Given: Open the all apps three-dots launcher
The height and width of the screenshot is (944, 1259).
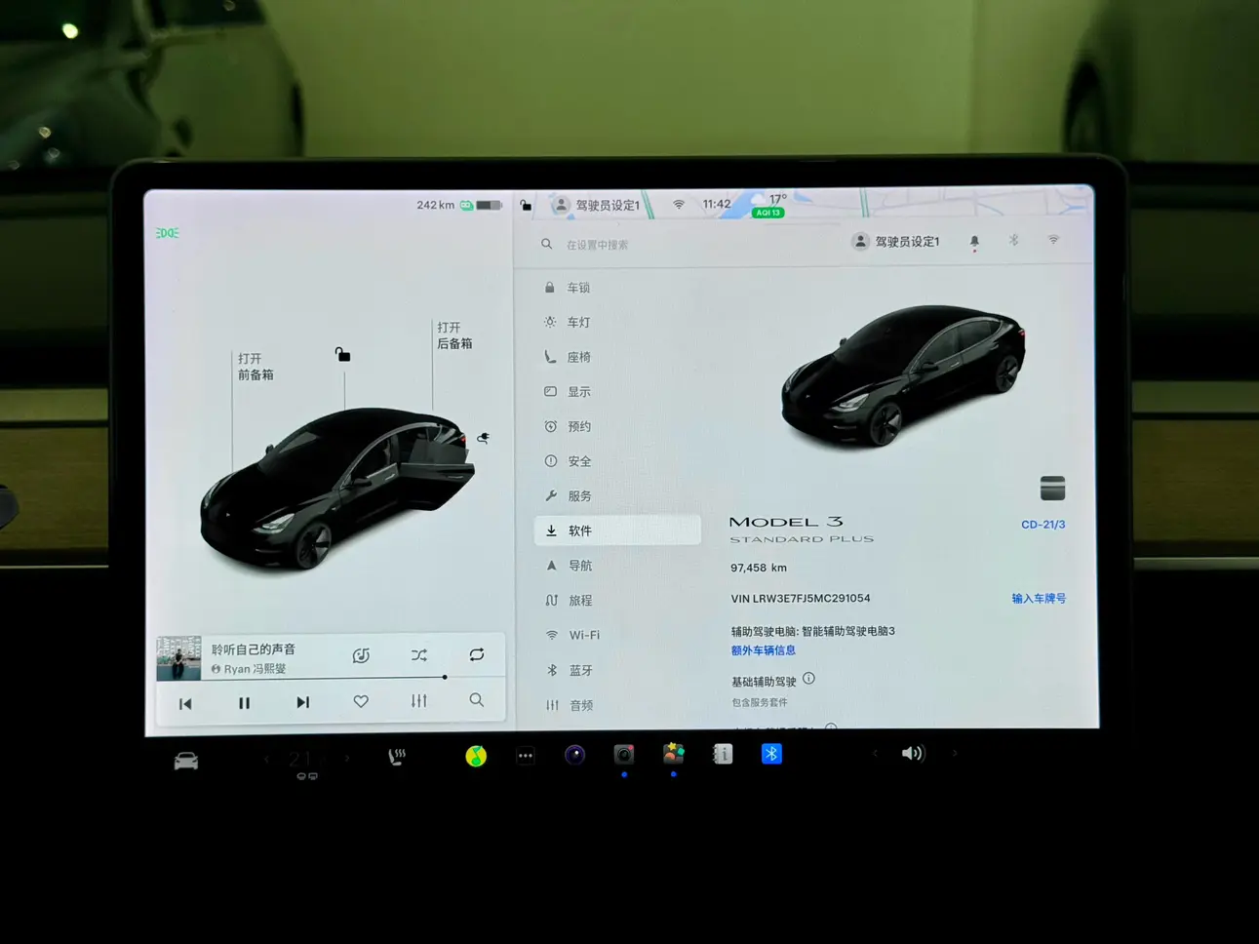Looking at the screenshot, I should (525, 756).
